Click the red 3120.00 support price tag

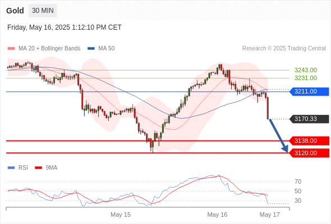[309, 153]
